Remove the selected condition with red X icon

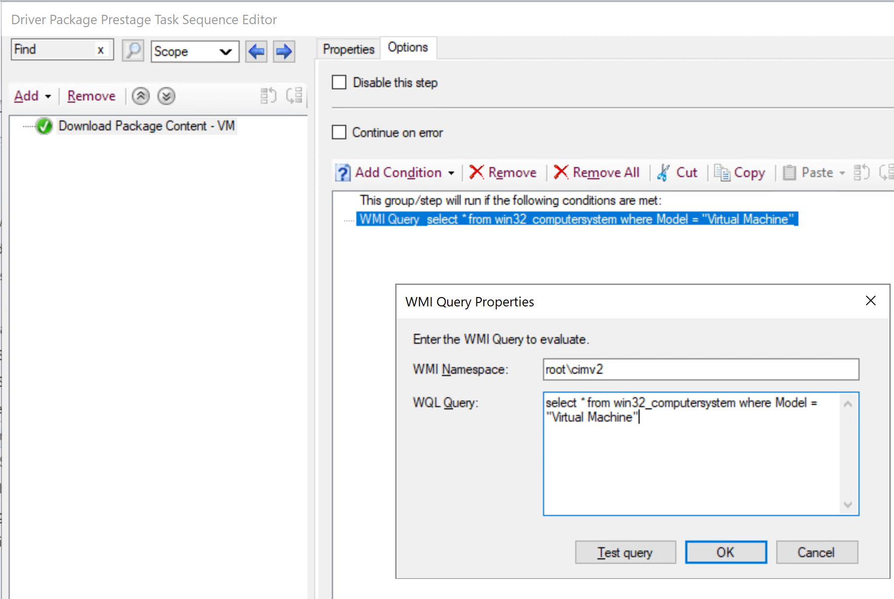[x=503, y=172]
